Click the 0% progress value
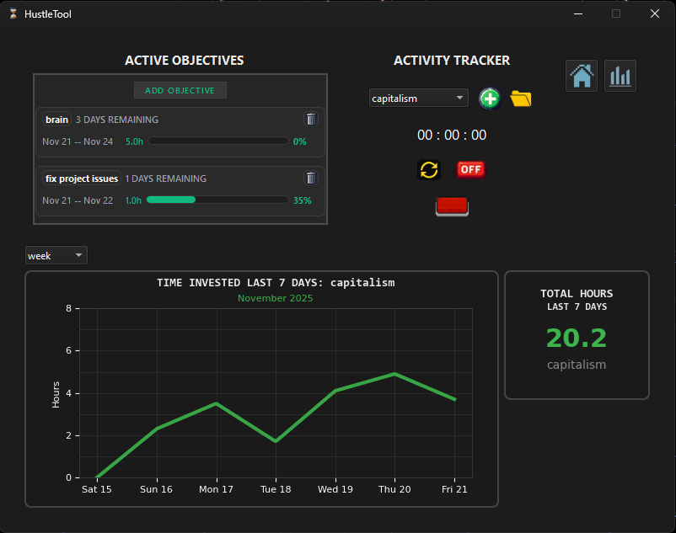 (x=299, y=141)
